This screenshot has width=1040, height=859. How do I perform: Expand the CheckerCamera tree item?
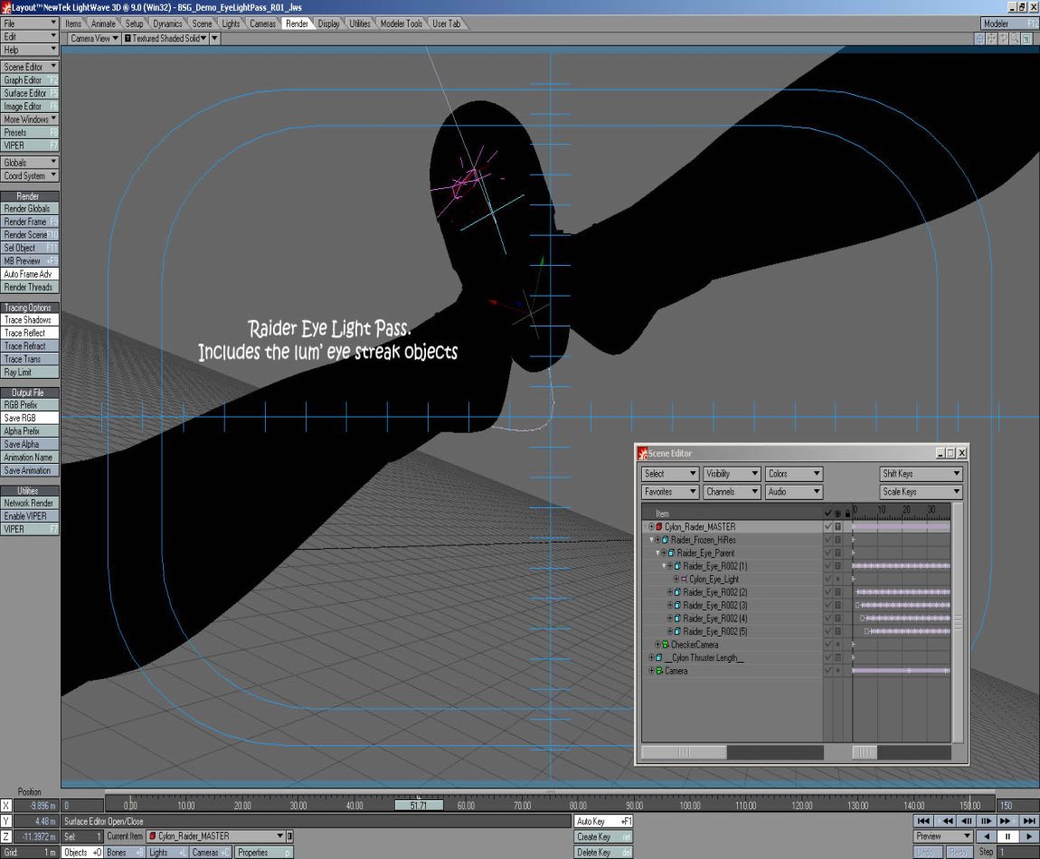[x=657, y=645]
